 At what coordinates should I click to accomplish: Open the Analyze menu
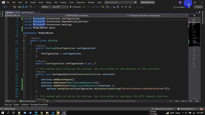click(63, 2)
